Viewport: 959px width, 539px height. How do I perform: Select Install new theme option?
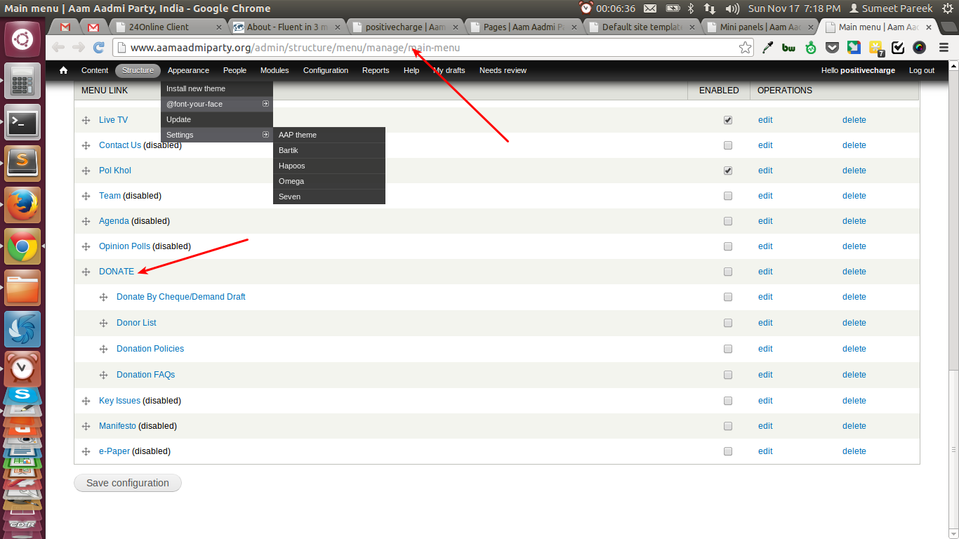(217, 88)
